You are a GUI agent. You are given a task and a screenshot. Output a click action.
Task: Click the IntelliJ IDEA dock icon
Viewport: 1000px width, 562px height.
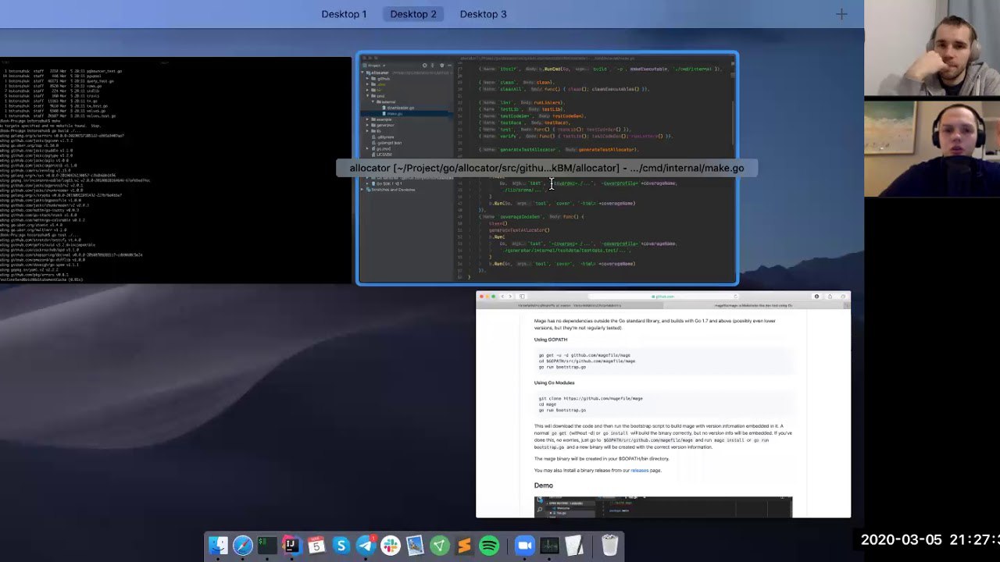tap(291, 546)
